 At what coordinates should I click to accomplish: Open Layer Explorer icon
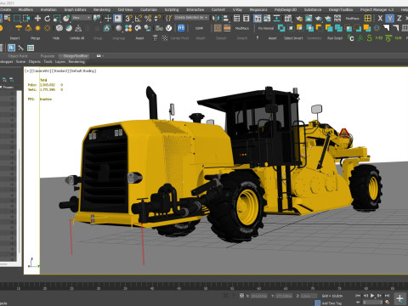click(x=246, y=19)
